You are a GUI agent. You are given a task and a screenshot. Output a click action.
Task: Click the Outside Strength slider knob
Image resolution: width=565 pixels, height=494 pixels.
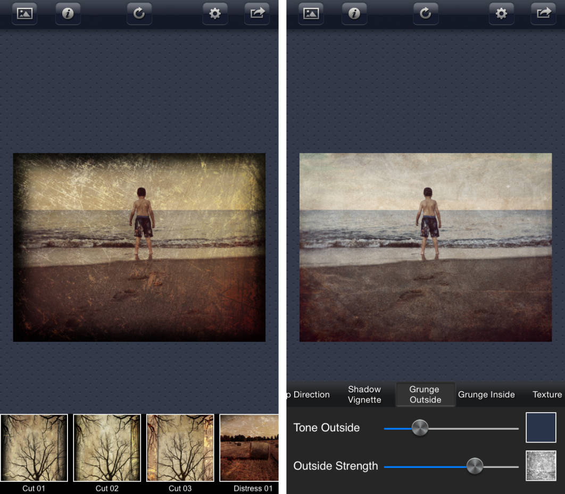[475, 466]
